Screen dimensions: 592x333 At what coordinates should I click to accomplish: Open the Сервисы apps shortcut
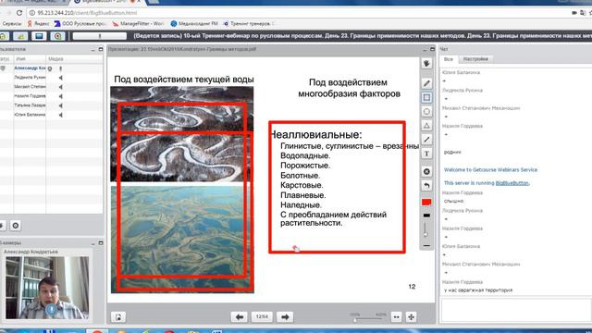11,24
